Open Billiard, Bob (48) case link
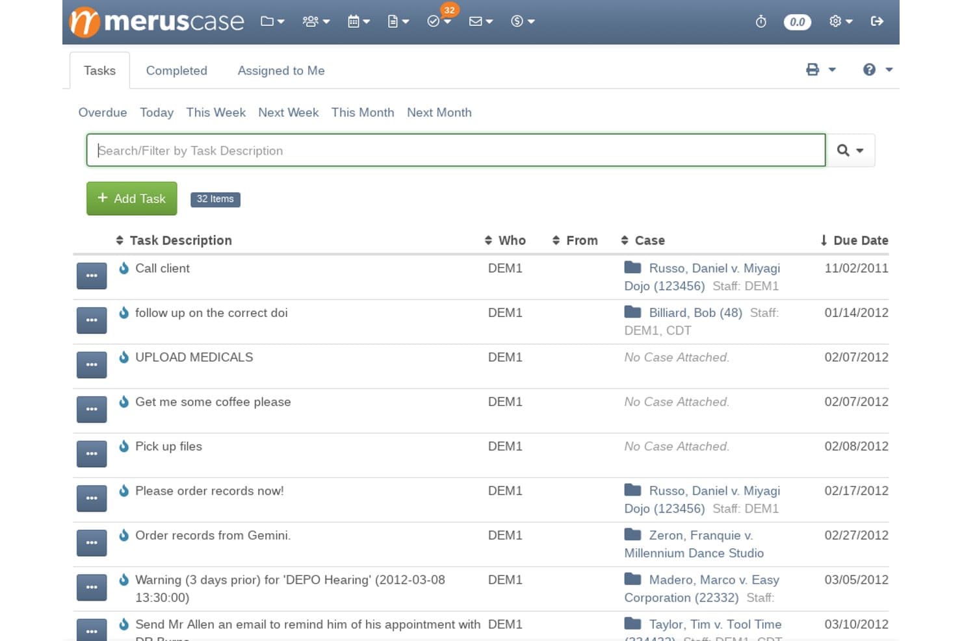962x641 pixels. tap(695, 312)
